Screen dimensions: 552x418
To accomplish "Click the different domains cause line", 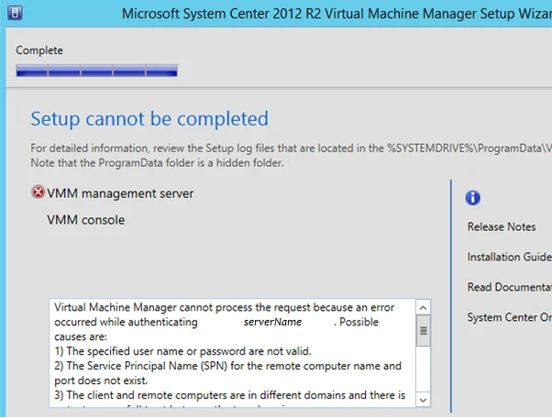I will (229, 395).
